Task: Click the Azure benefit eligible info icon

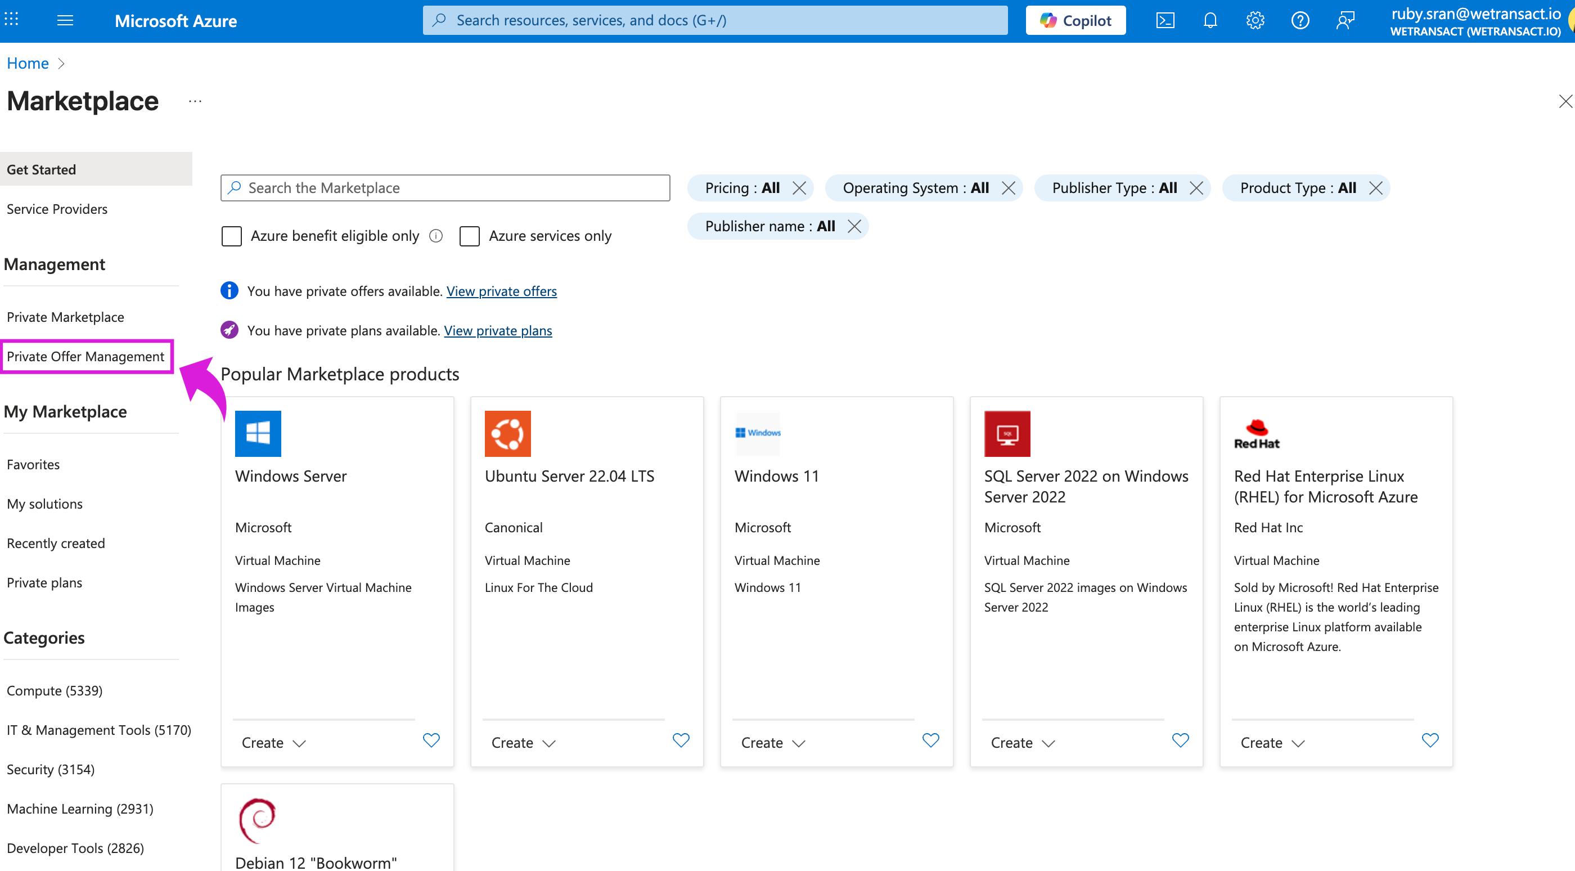Action: (436, 236)
